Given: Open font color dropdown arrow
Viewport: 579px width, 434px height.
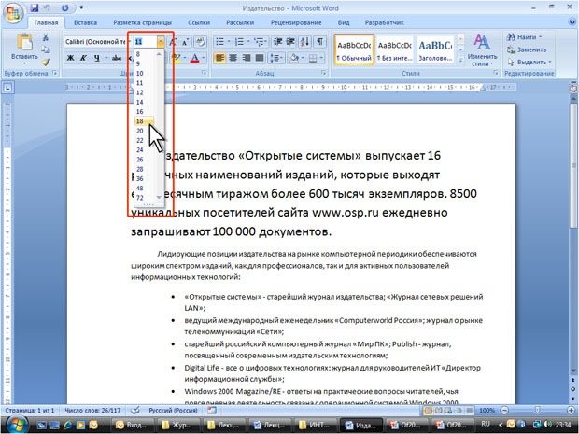Looking at the screenshot, I should pyautogui.click(x=204, y=58).
